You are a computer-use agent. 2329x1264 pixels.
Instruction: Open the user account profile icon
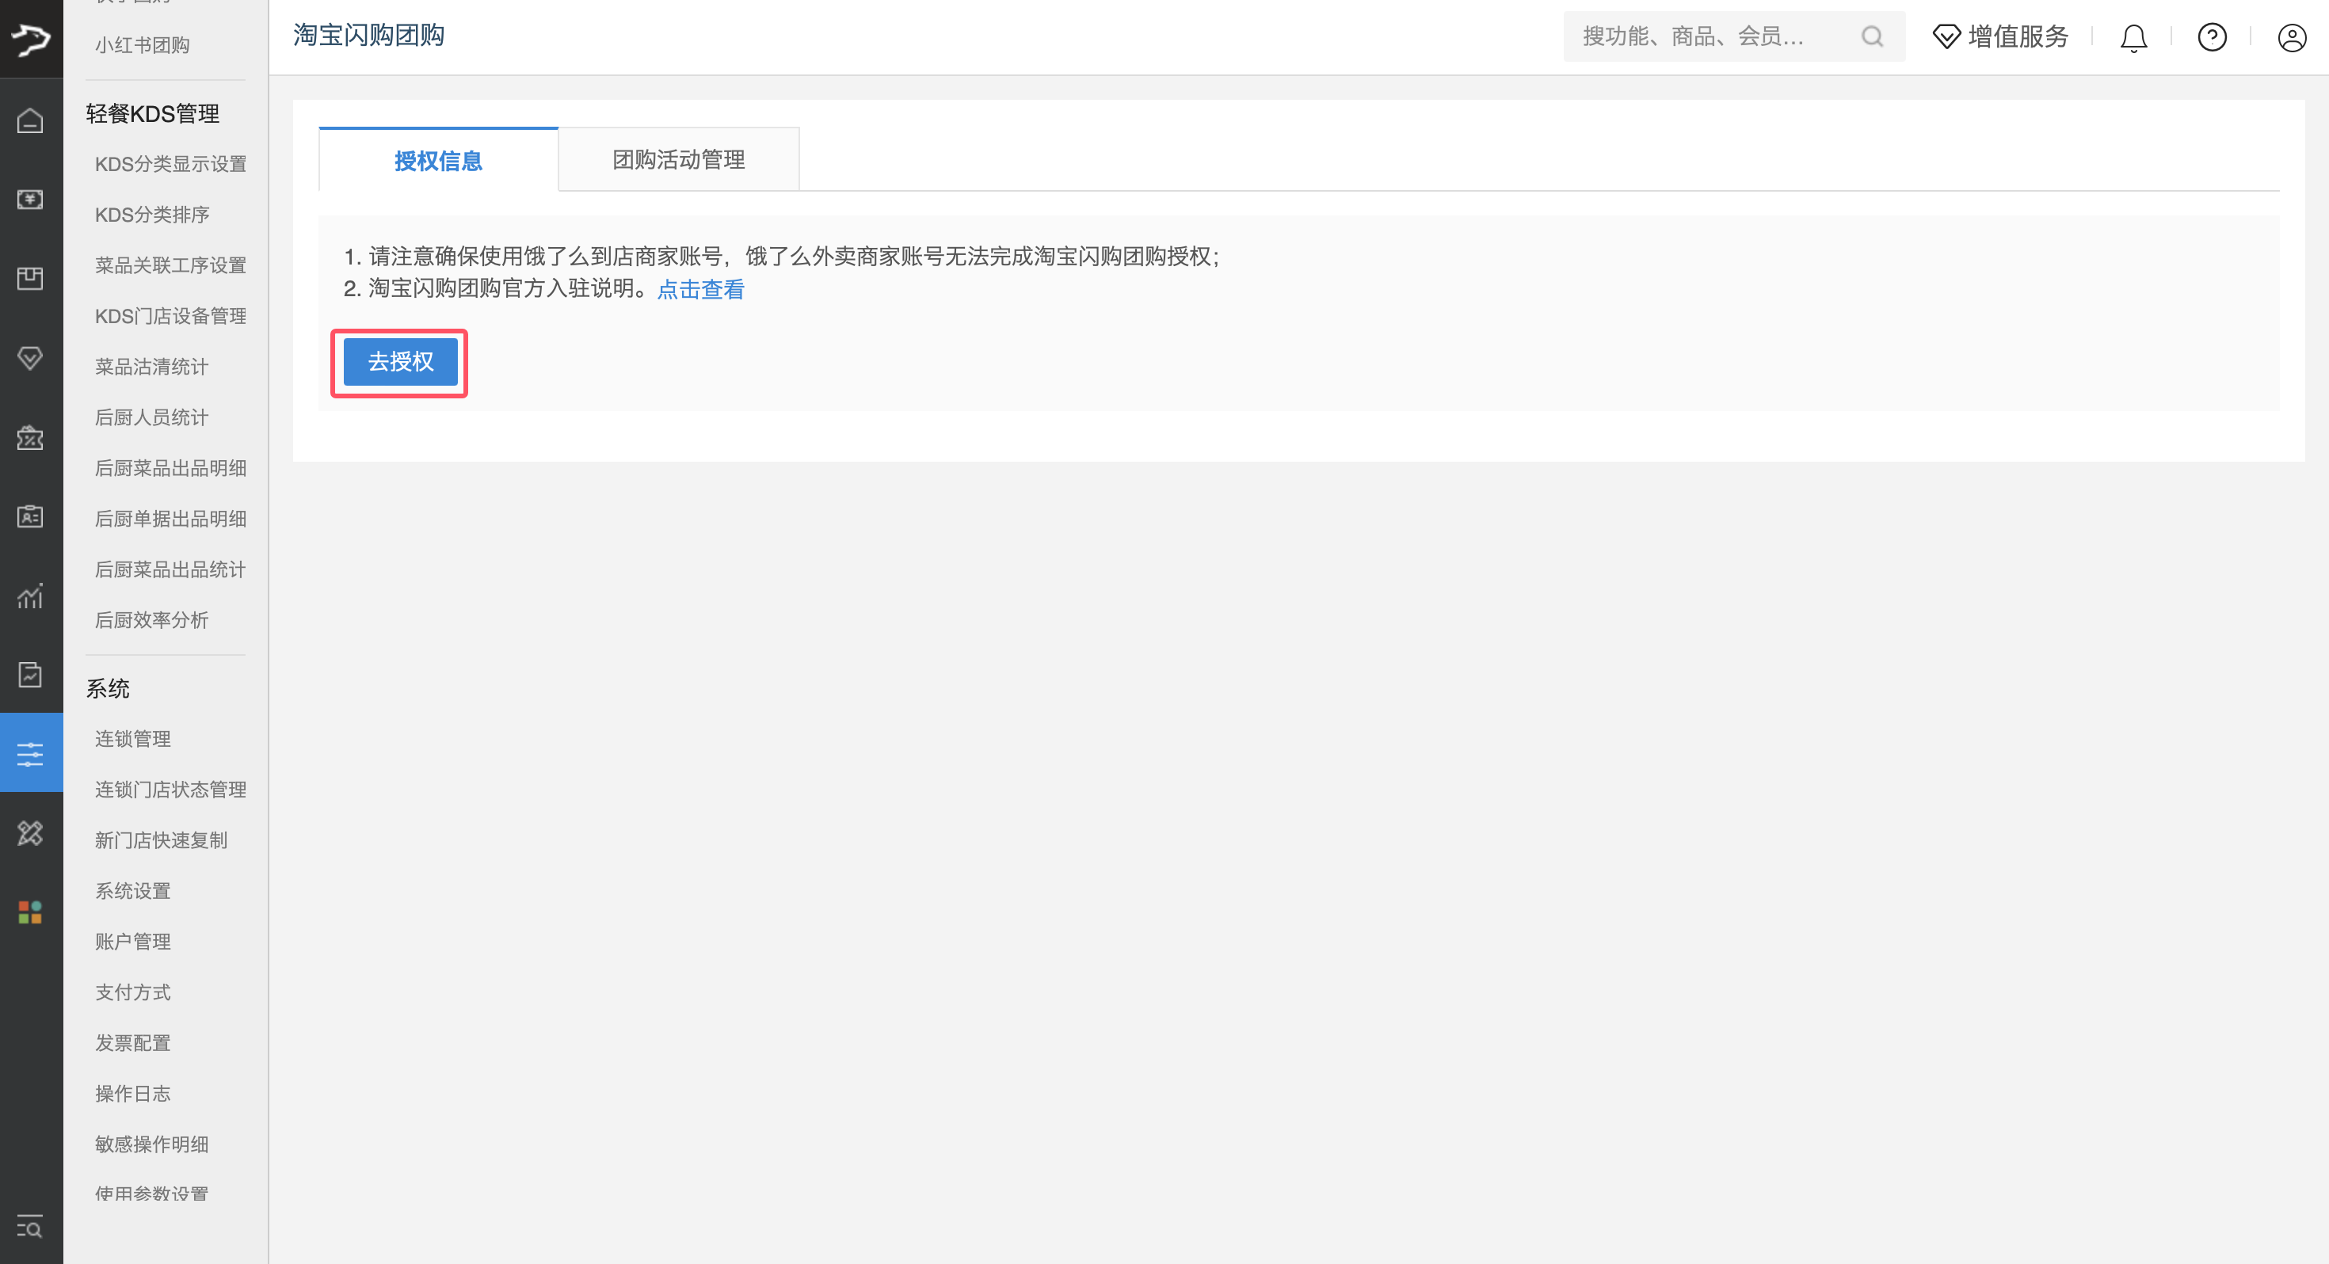coord(2291,38)
